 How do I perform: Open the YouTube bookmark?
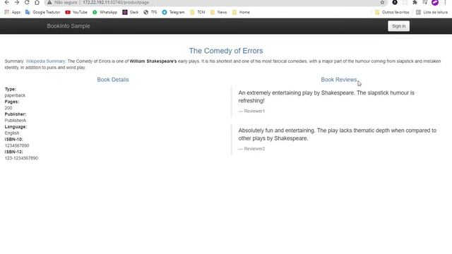coord(76,12)
